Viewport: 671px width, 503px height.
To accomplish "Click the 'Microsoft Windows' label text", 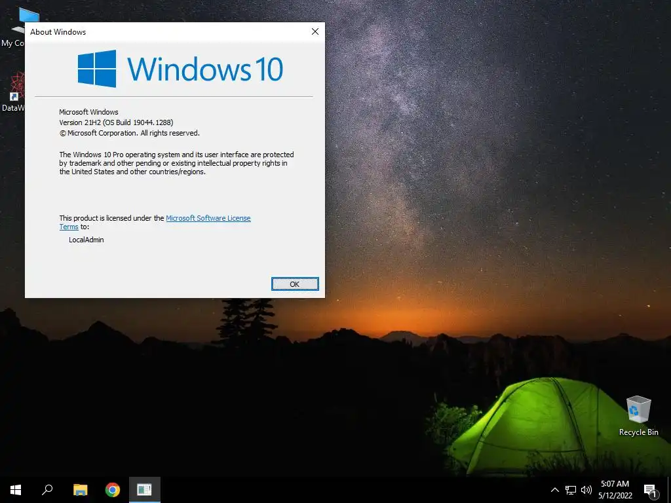I will coord(88,112).
